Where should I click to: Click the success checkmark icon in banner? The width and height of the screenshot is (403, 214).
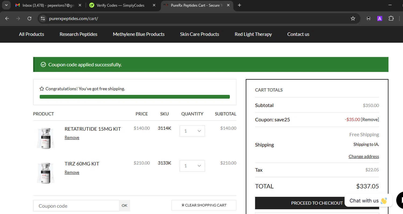point(43,65)
